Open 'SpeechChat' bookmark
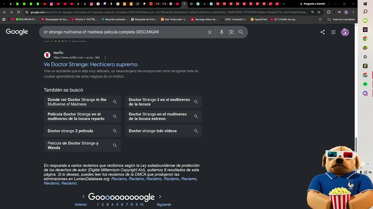Image resolution: width=373 pixels, height=209 pixels. [259, 19]
